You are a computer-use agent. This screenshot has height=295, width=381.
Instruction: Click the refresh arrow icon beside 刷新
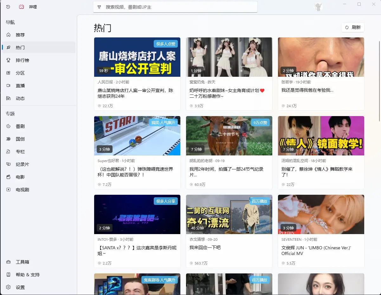[347, 28]
